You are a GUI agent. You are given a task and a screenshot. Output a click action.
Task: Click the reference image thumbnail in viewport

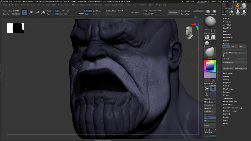point(15,28)
